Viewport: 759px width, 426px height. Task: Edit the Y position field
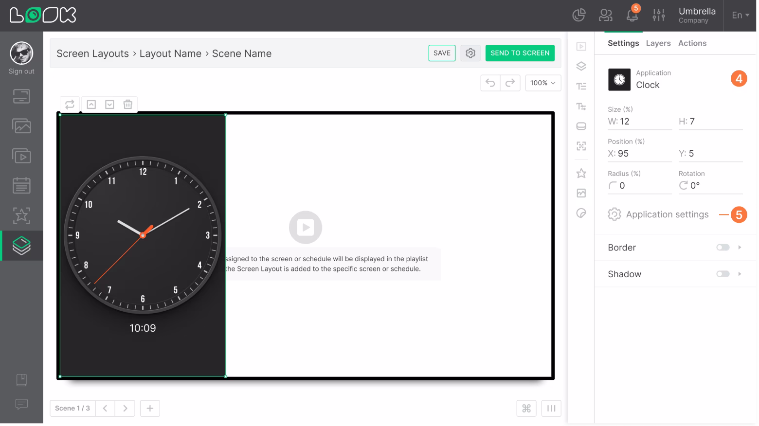pos(711,154)
